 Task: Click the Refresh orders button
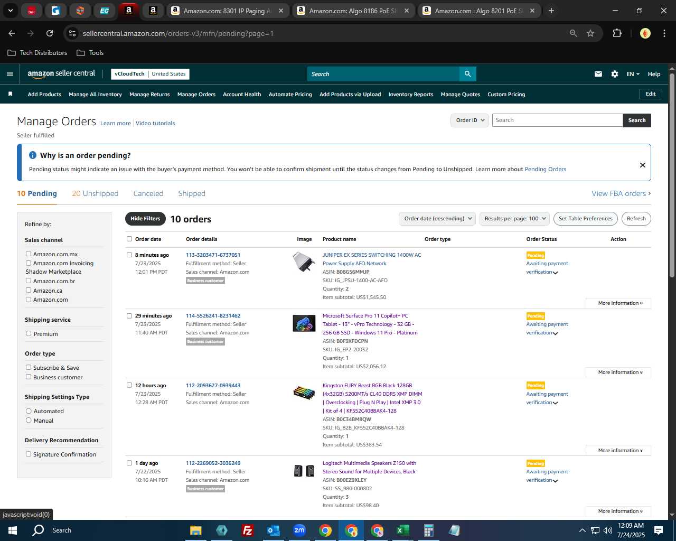pyautogui.click(x=636, y=219)
